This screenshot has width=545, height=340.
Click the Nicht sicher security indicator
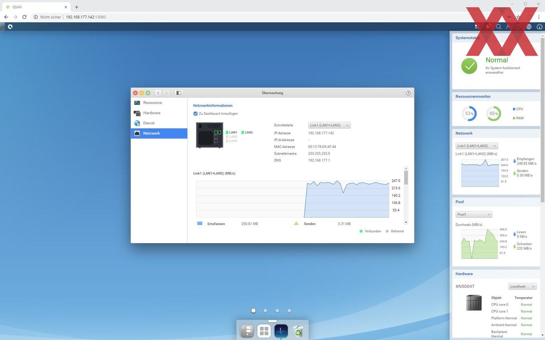(47, 17)
